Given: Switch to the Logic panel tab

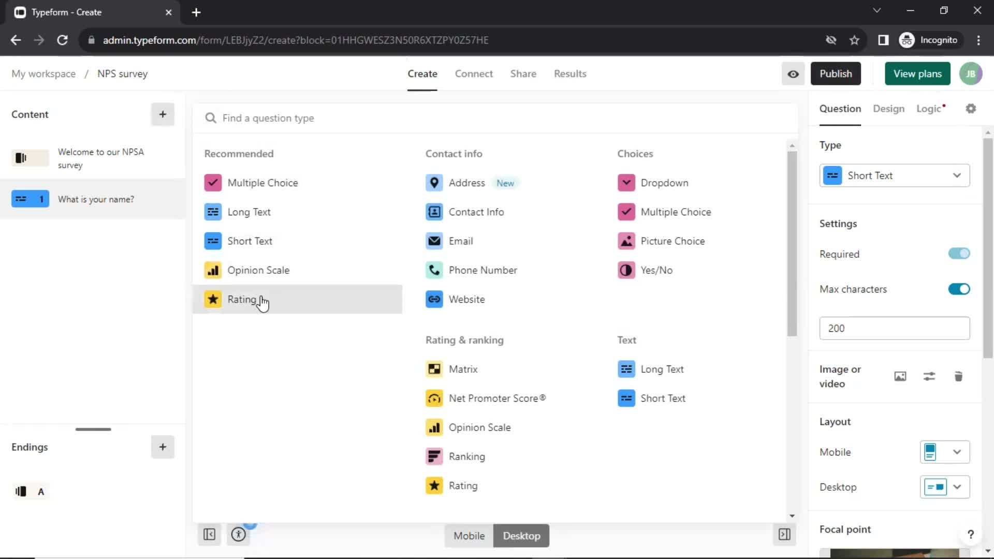Looking at the screenshot, I should tap(930, 109).
